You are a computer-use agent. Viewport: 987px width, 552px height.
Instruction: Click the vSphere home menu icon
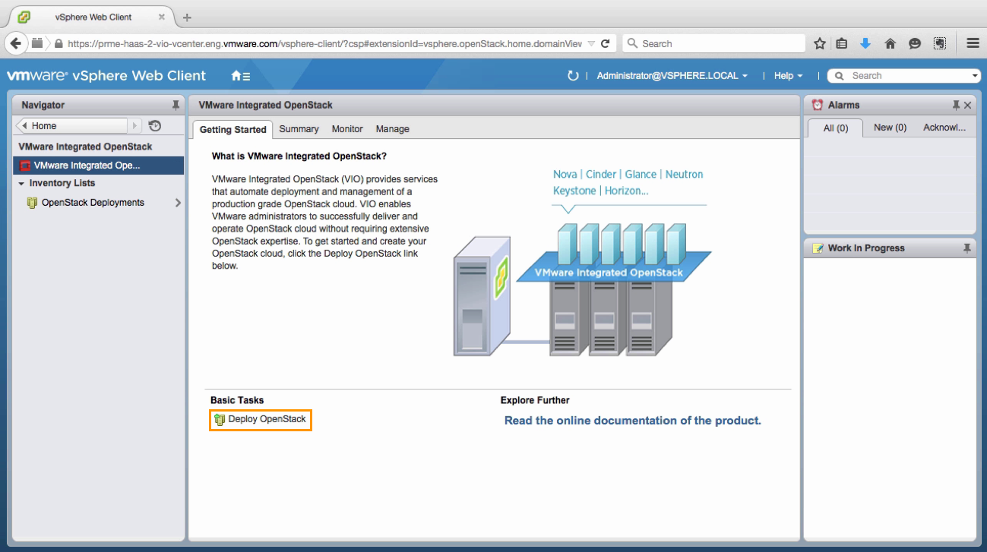point(240,76)
